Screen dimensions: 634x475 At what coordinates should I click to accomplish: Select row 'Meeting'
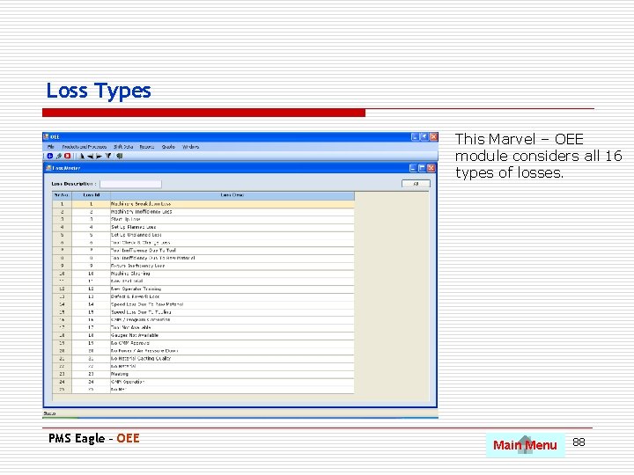203,374
